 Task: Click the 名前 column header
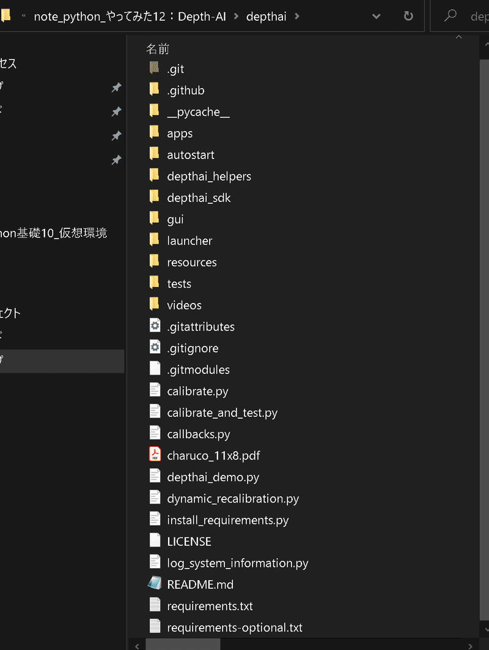click(x=158, y=49)
